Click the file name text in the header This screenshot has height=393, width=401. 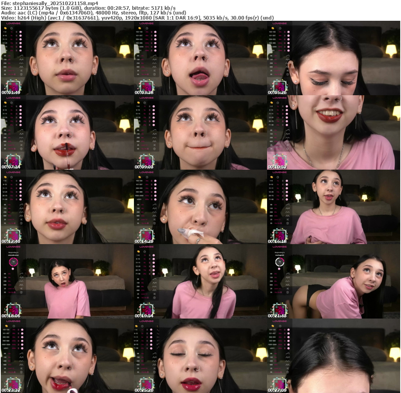(49, 3)
